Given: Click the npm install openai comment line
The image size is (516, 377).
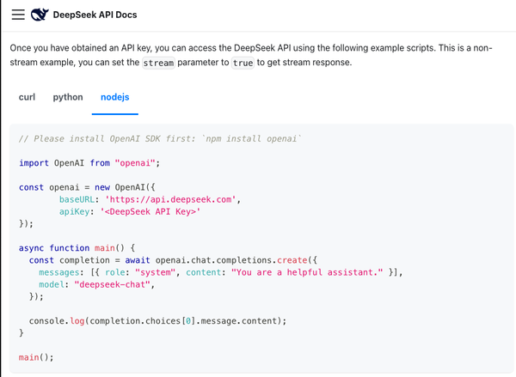Looking at the screenshot, I should click(160, 139).
